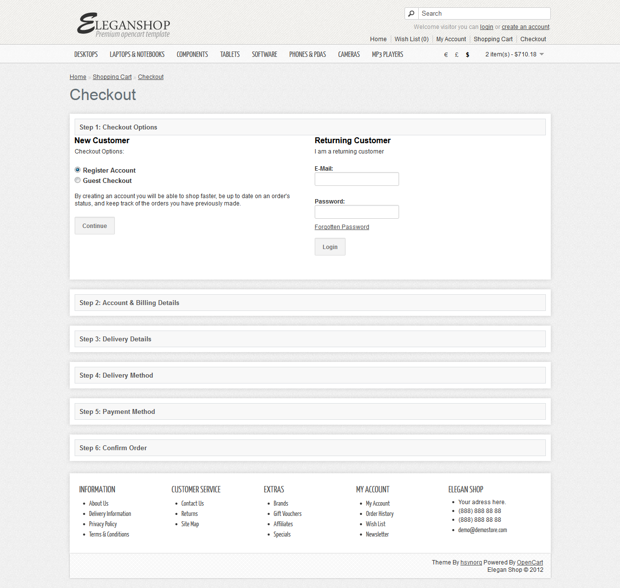
Task: Click the OpenCart footer link
Action: pyautogui.click(x=530, y=562)
